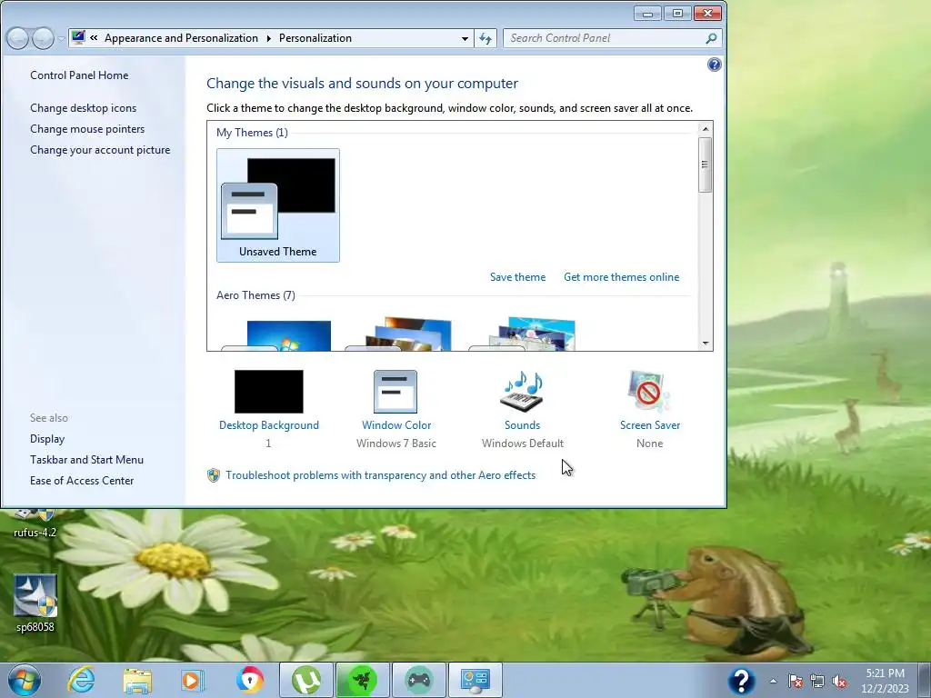
Task: Select the third Aero theme with cartoon images
Action: pyautogui.click(x=523, y=334)
